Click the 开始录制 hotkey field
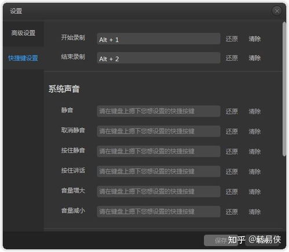 click(x=159, y=39)
